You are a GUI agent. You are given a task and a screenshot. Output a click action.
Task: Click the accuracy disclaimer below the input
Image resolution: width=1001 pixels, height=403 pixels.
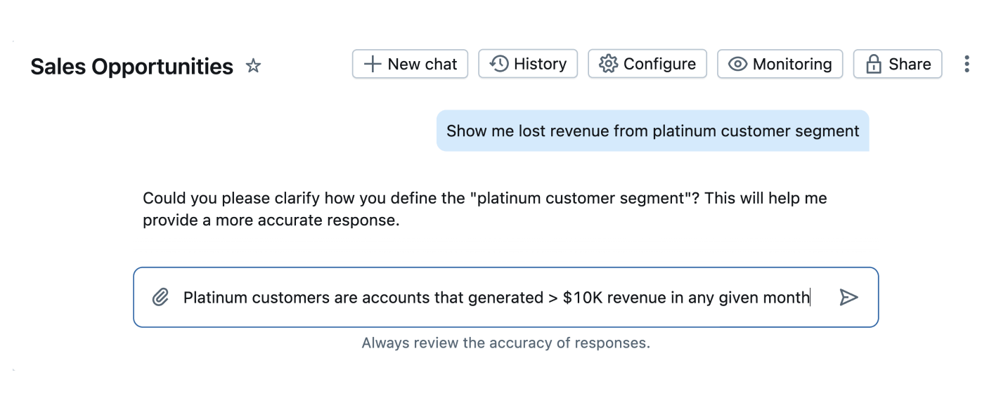click(x=505, y=343)
